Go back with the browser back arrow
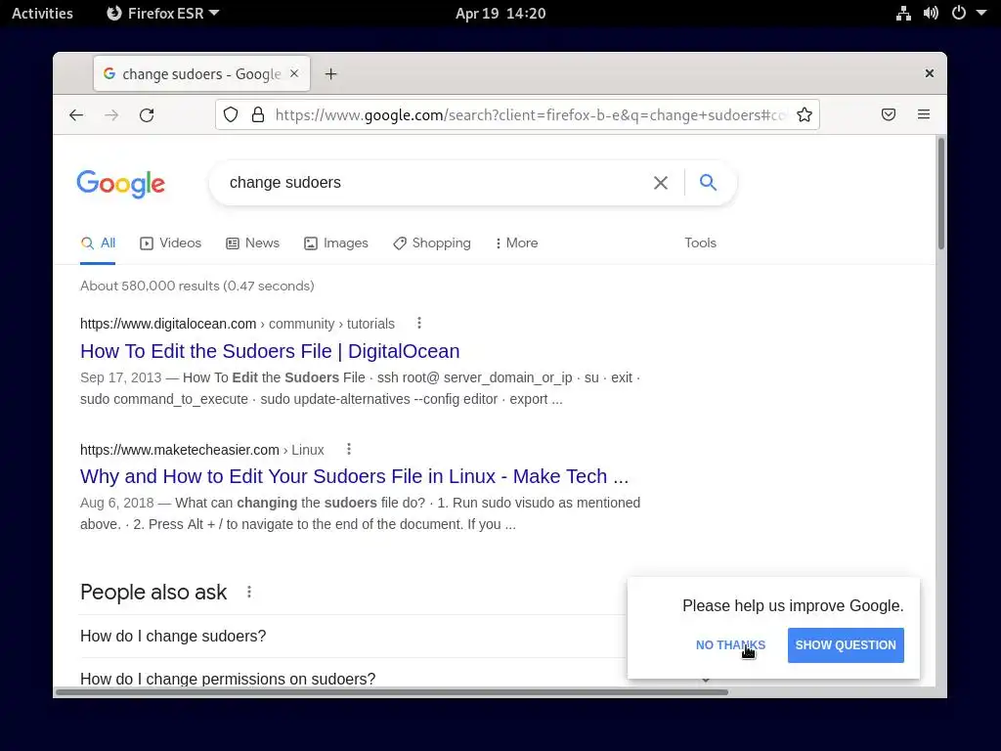1001x751 pixels. pyautogui.click(x=76, y=115)
